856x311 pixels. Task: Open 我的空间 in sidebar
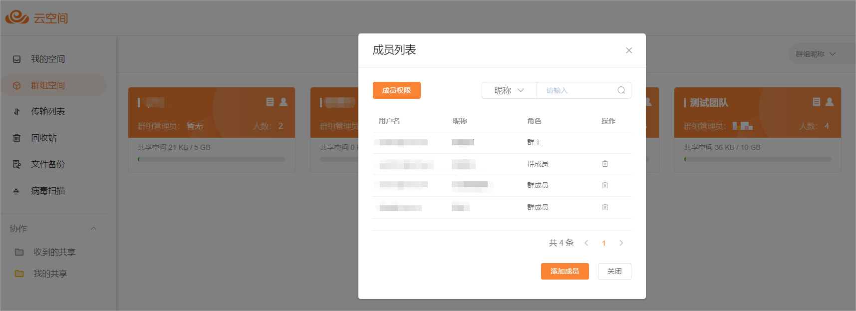click(47, 59)
